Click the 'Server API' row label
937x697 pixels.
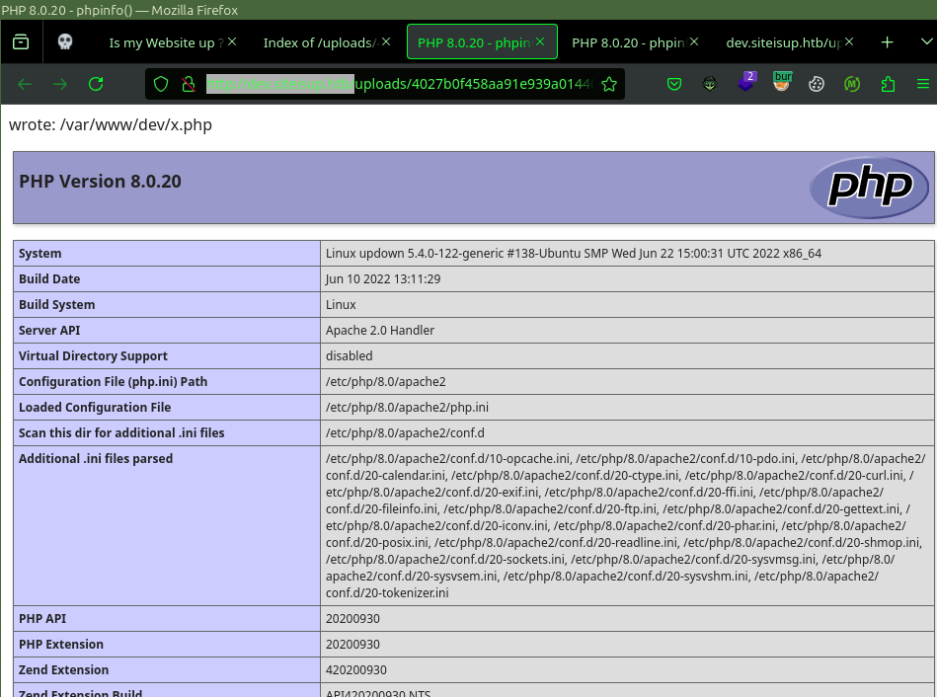pos(49,331)
